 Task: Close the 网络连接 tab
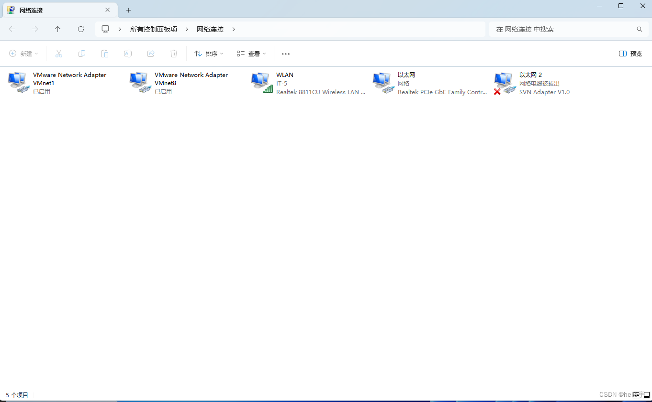click(x=108, y=10)
